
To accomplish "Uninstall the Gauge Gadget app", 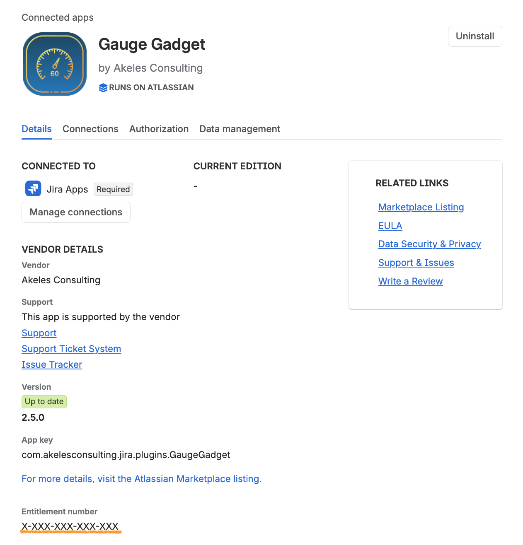I will click(x=475, y=36).
